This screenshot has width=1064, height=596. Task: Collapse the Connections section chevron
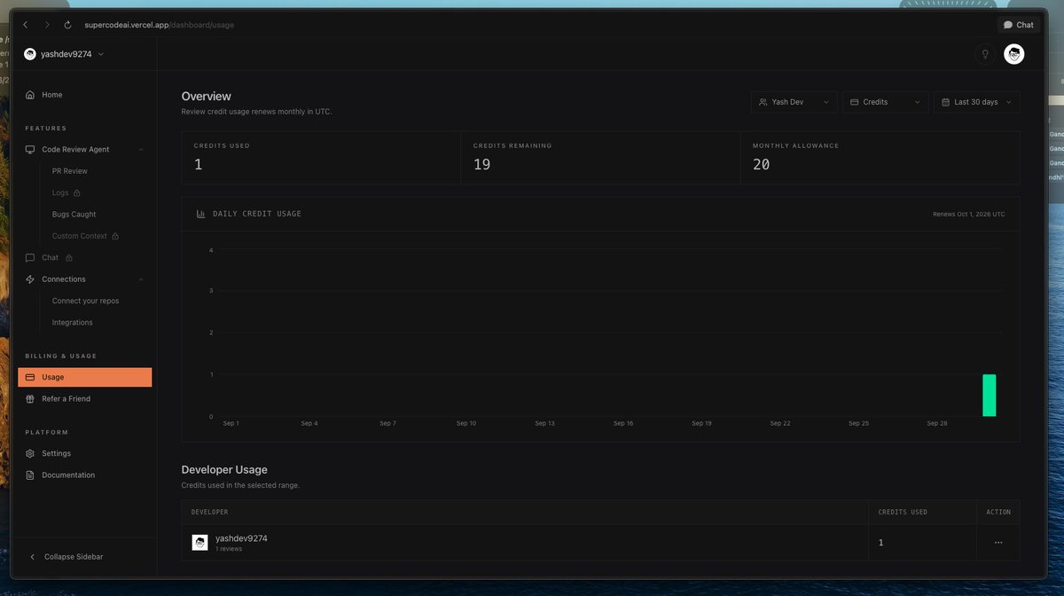click(x=141, y=279)
